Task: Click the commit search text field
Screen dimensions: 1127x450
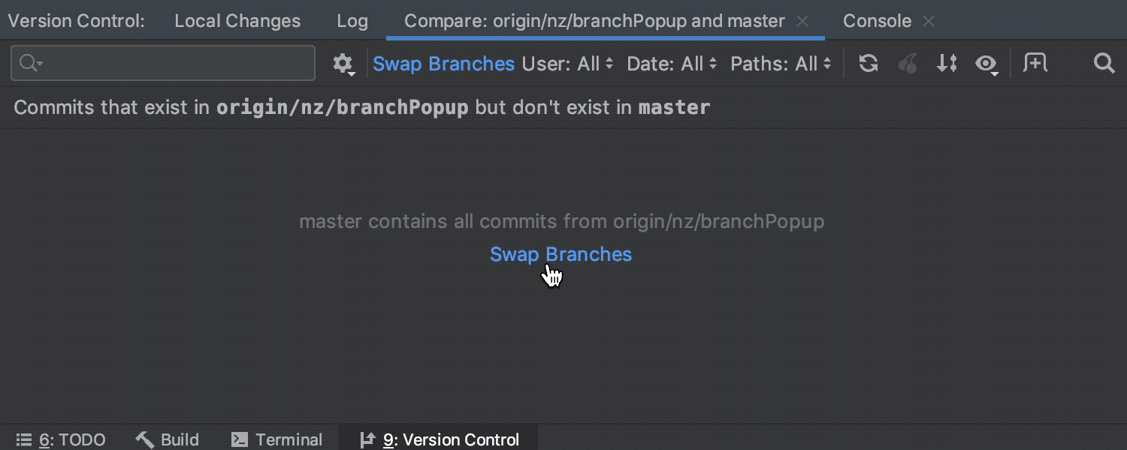Action: tap(163, 64)
